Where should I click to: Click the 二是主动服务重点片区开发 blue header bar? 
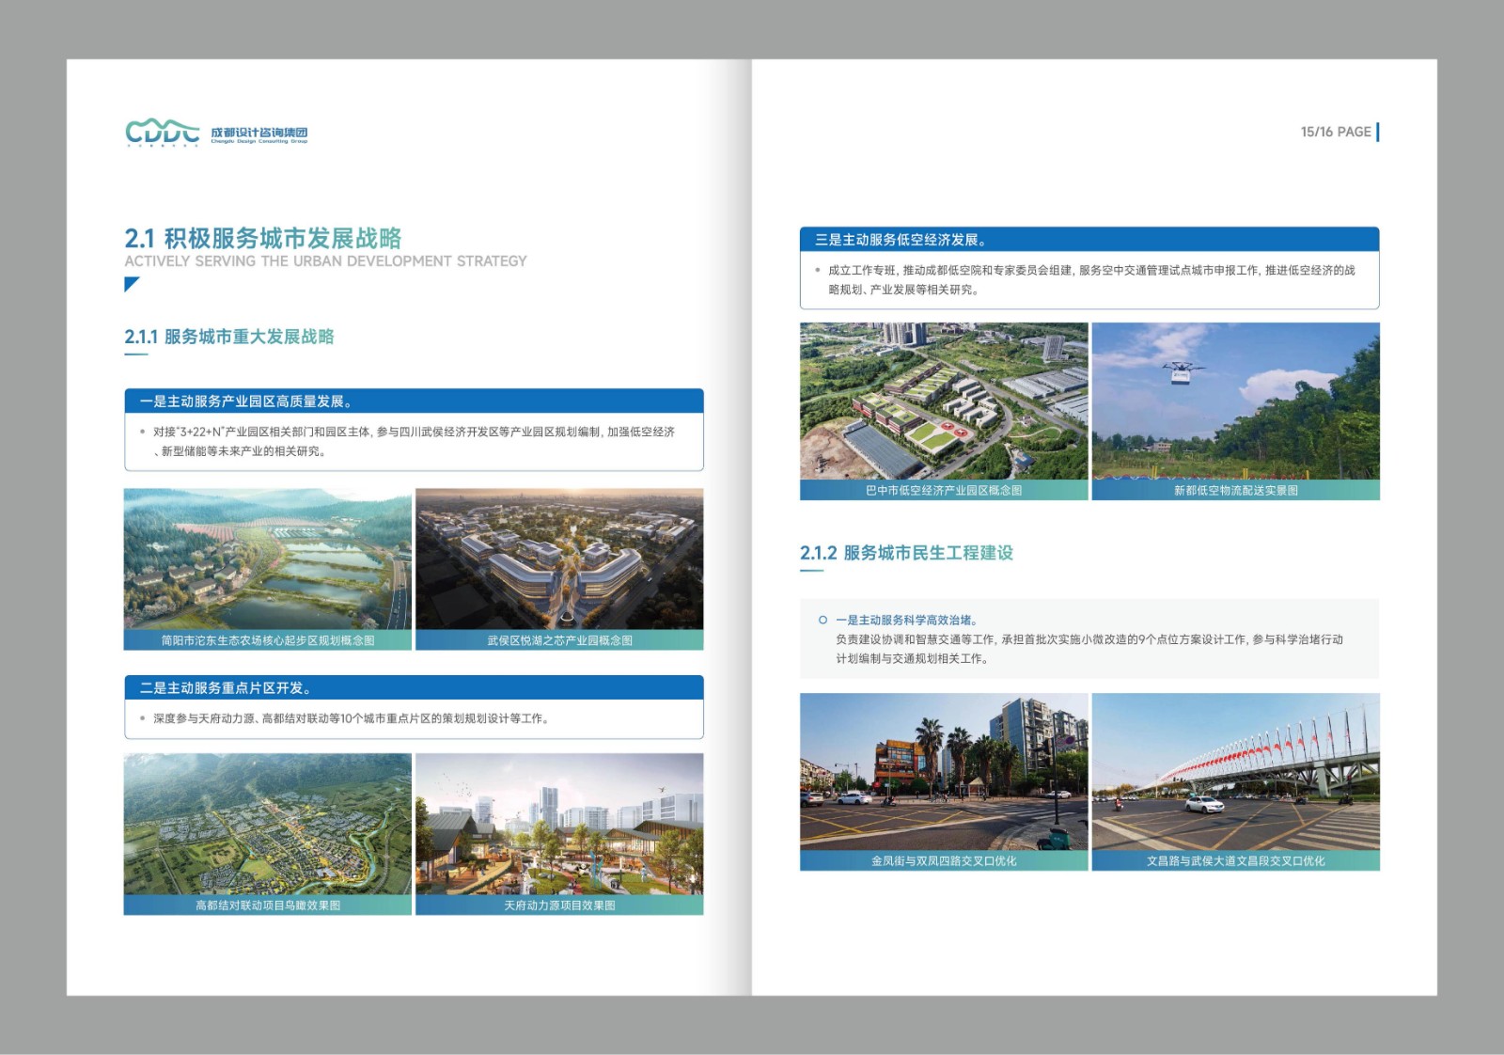tap(414, 688)
